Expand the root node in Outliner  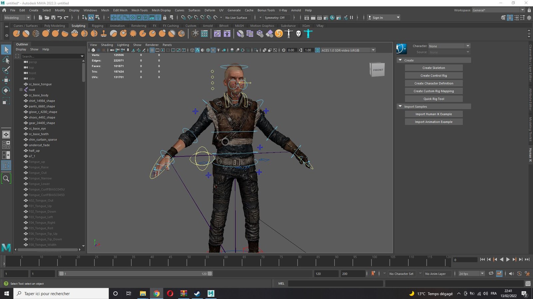tap(21, 90)
